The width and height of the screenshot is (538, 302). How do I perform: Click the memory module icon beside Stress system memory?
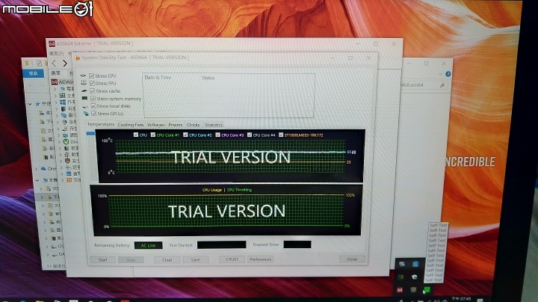click(x=84, y=98)
